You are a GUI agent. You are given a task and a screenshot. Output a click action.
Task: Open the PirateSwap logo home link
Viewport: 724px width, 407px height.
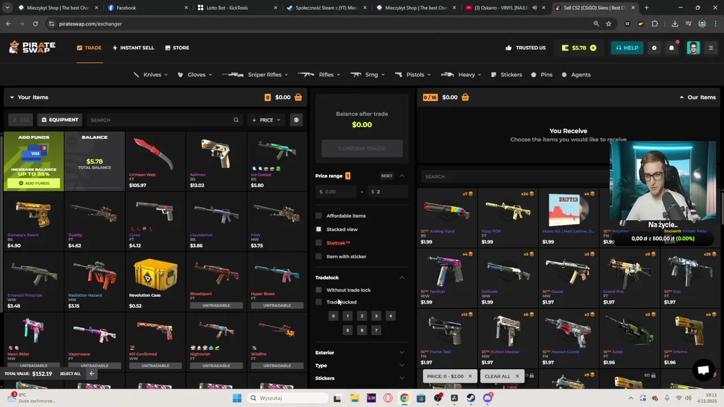(x=32, y=47)
